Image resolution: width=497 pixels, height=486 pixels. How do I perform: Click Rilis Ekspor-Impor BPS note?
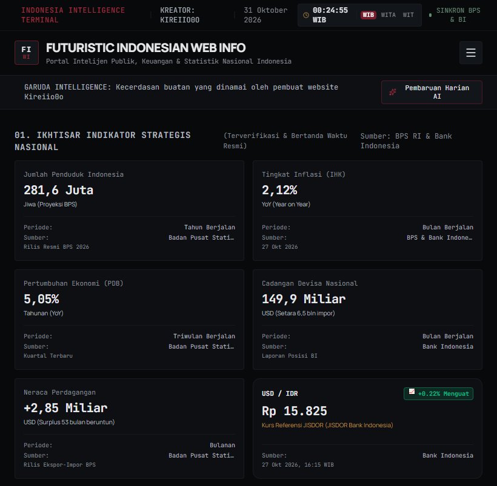(59, 464)
